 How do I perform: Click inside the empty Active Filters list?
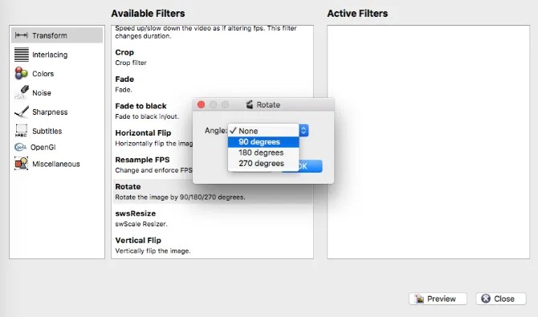point(428,142)
